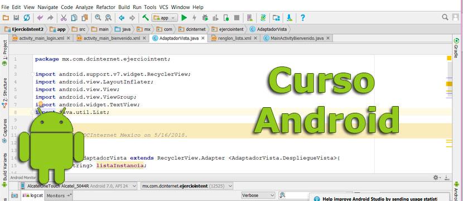Open the AVD Manager icon
Image resolution: width=463 pixels, height=201 pixels.
pyautogui.click(x=250, y=18)
